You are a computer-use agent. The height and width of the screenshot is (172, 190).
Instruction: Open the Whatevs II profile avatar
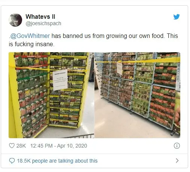(x=15, y=20)
